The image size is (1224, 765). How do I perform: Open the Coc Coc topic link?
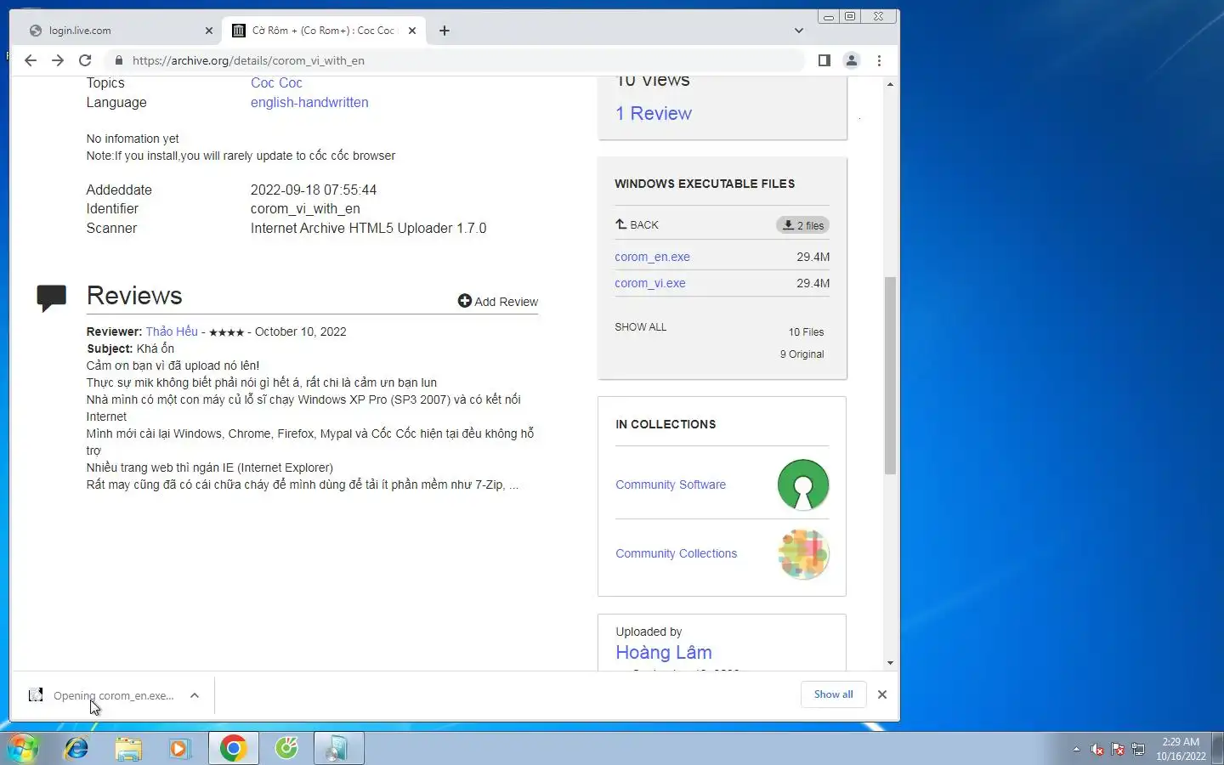click(276, 82)
